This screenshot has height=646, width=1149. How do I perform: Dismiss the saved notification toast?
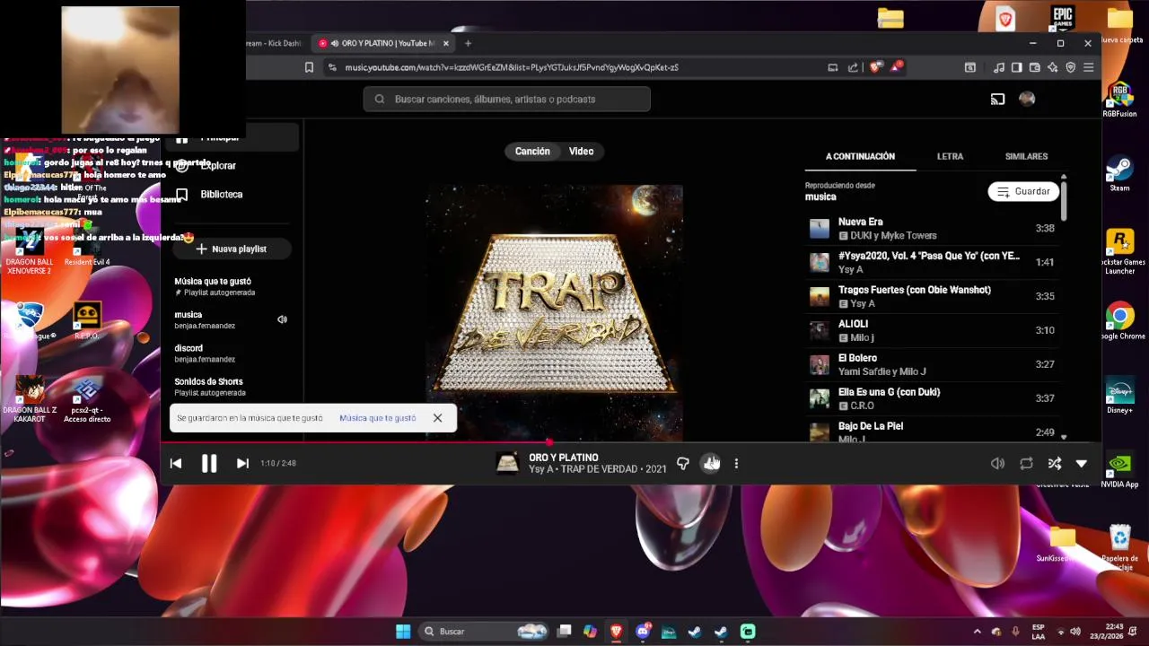click(437, 418)
